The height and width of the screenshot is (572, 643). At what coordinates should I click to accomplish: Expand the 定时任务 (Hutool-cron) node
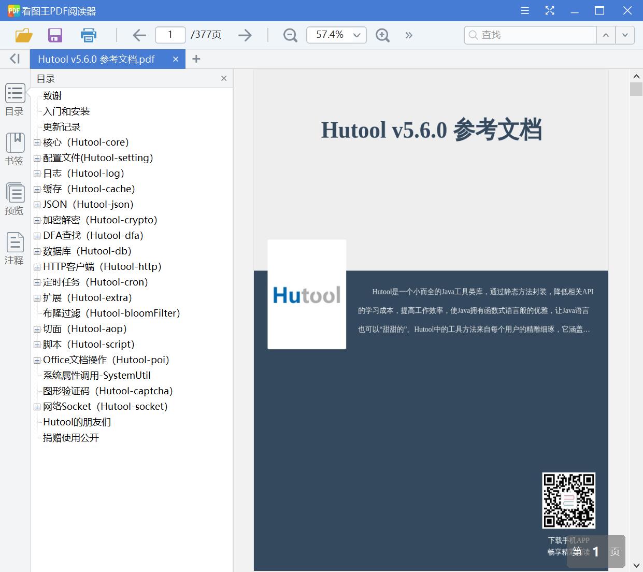pos(37,282)
